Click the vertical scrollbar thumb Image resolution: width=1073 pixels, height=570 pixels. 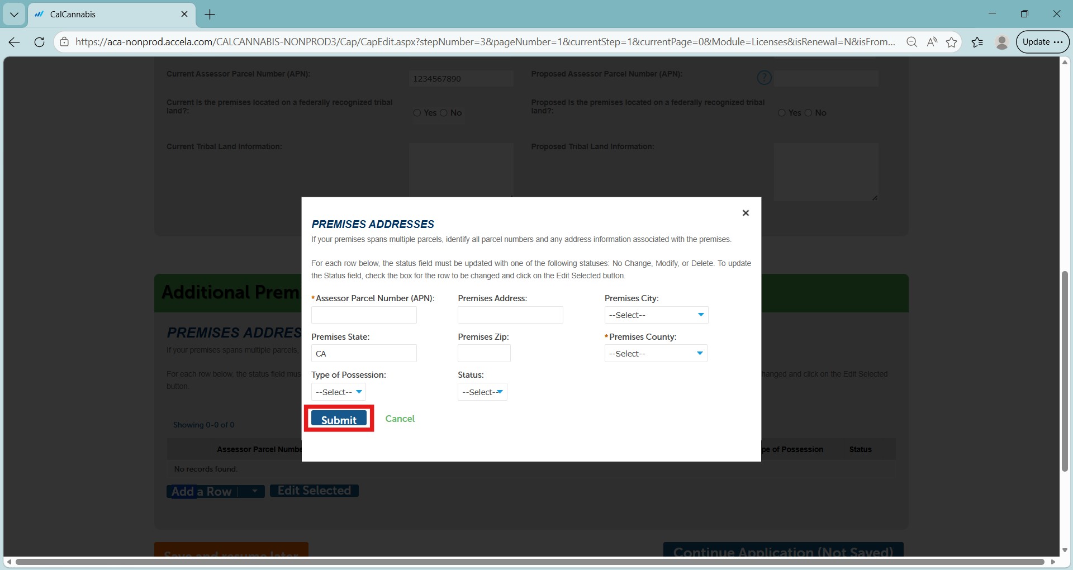[x=1065, y=371]
